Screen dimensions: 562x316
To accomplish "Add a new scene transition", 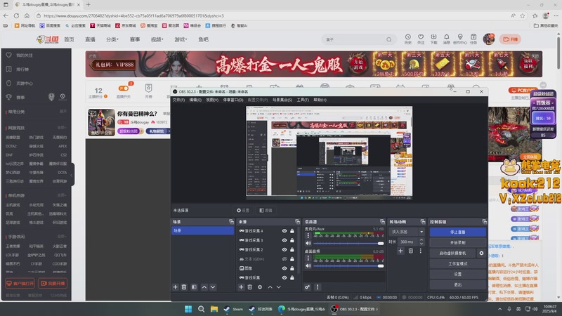I will [400, 251].
